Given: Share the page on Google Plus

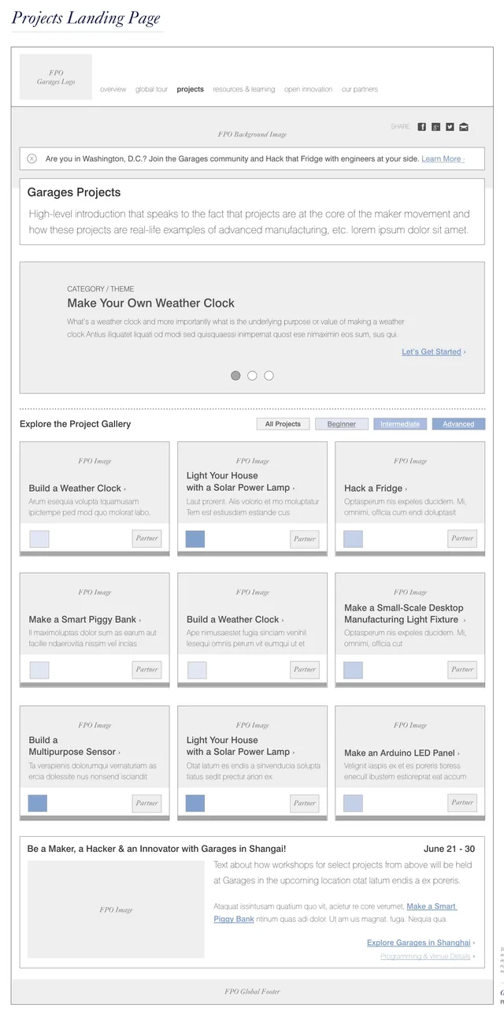Looking at the screenshot, I should [435, 127].
